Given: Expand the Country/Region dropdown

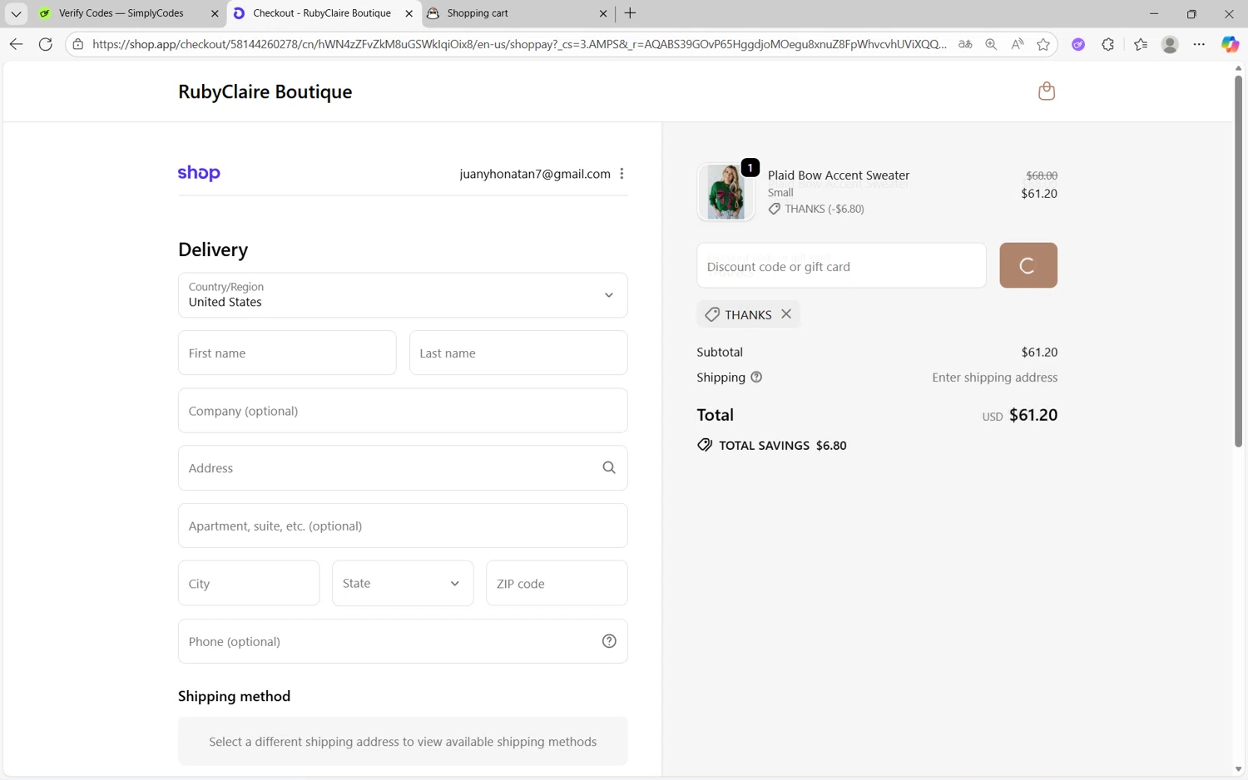Looking at the screenshot, I should (x=403, y=295).
